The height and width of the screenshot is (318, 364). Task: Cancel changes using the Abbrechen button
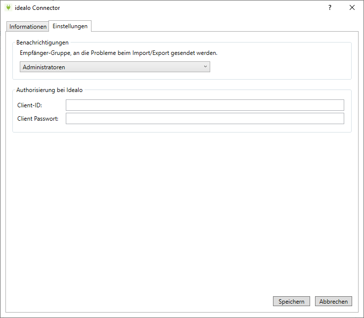tap(333, 301)
